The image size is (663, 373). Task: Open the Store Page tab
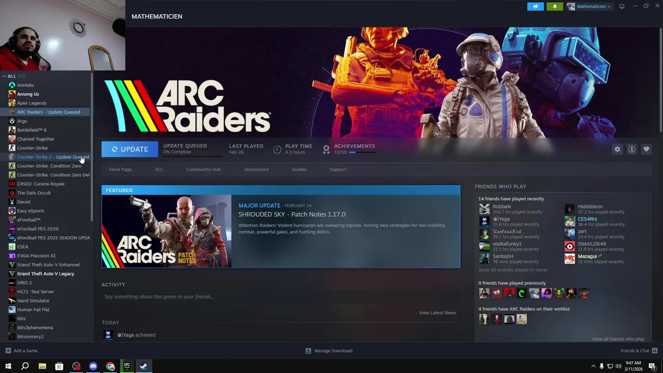(120, 169)
